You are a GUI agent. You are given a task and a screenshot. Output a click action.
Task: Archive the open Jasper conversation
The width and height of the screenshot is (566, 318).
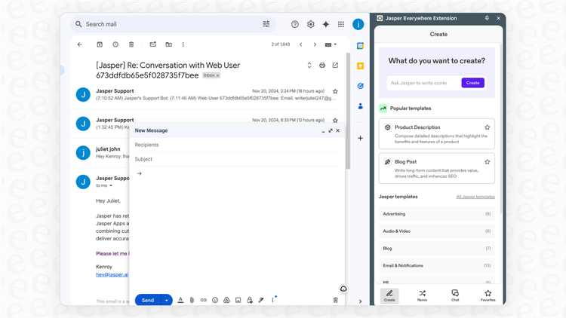tap(100, 44)
